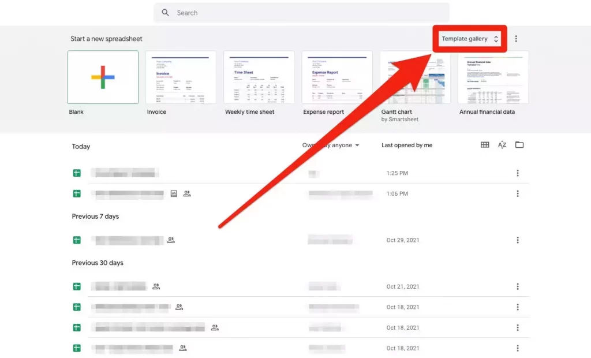Screen dimensions: 591x358
Task: Open the Gantt chart template
Action: click(x=415, y=77)
